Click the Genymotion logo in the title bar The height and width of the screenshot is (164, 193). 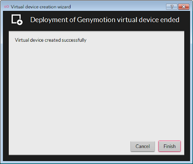point(6,6)
